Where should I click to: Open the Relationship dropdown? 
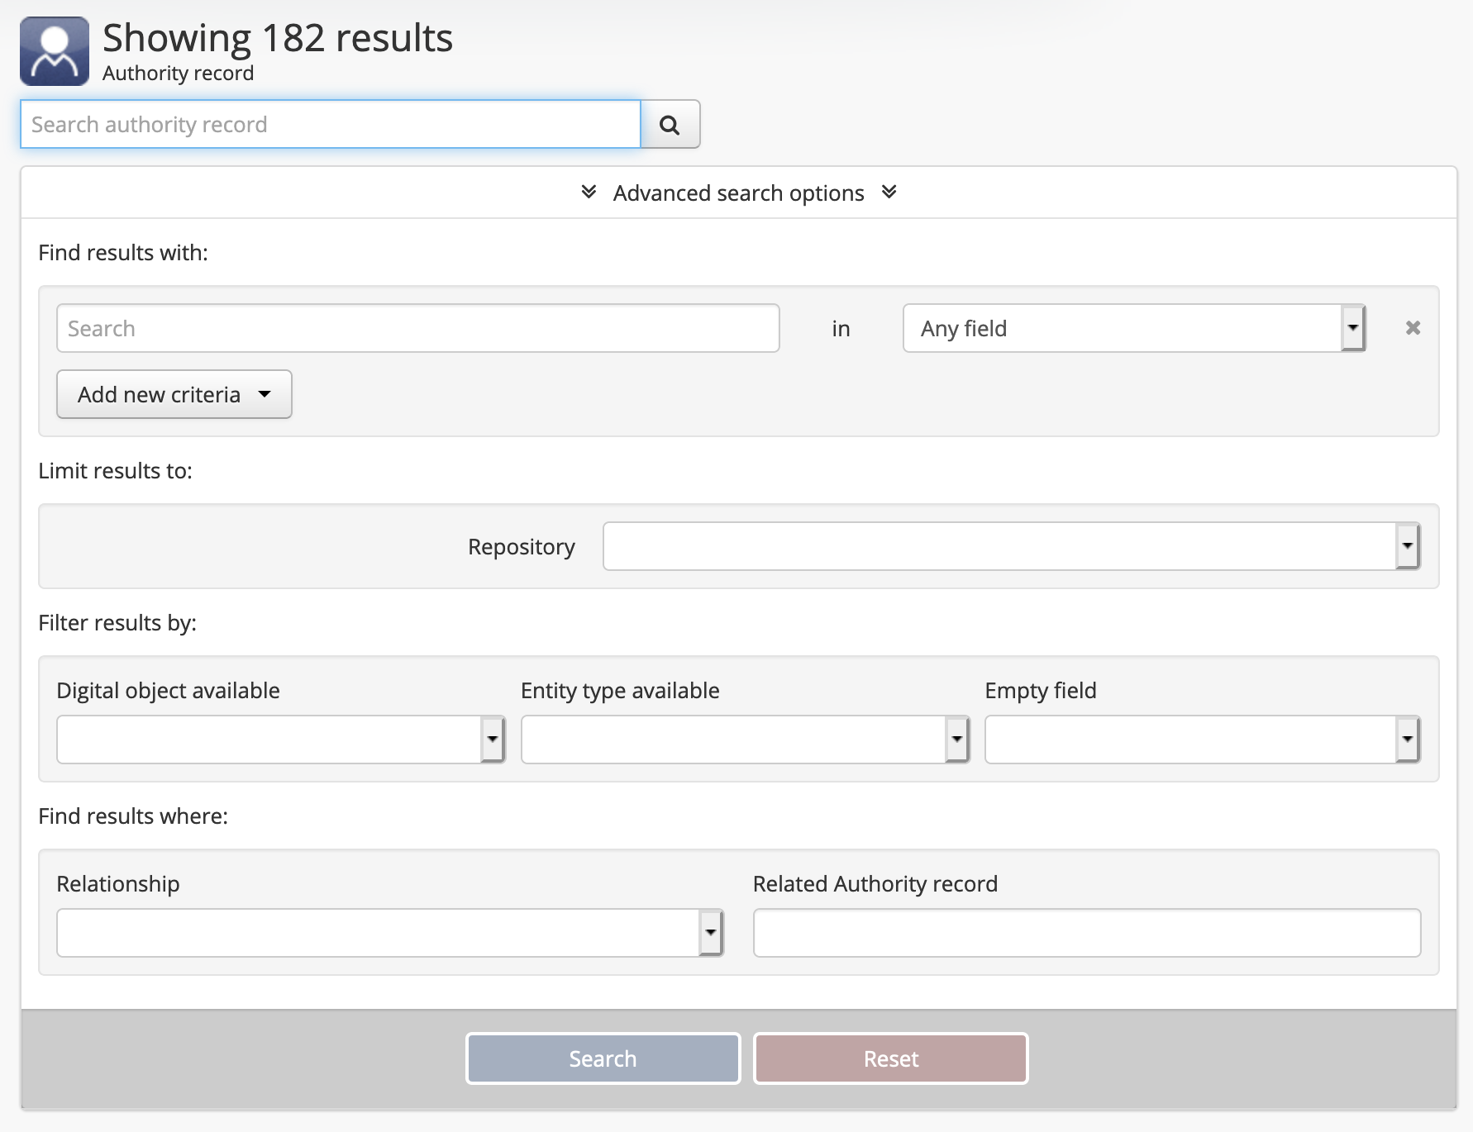pos(389,933)
